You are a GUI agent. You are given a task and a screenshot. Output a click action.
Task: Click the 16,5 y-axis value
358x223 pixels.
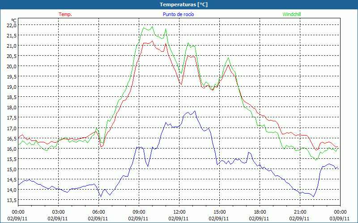tap(12, 138)
